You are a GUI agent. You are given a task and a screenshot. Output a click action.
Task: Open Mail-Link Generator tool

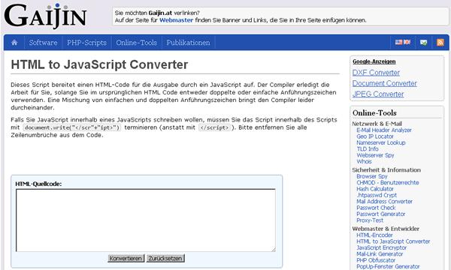(x=380, y=254)
